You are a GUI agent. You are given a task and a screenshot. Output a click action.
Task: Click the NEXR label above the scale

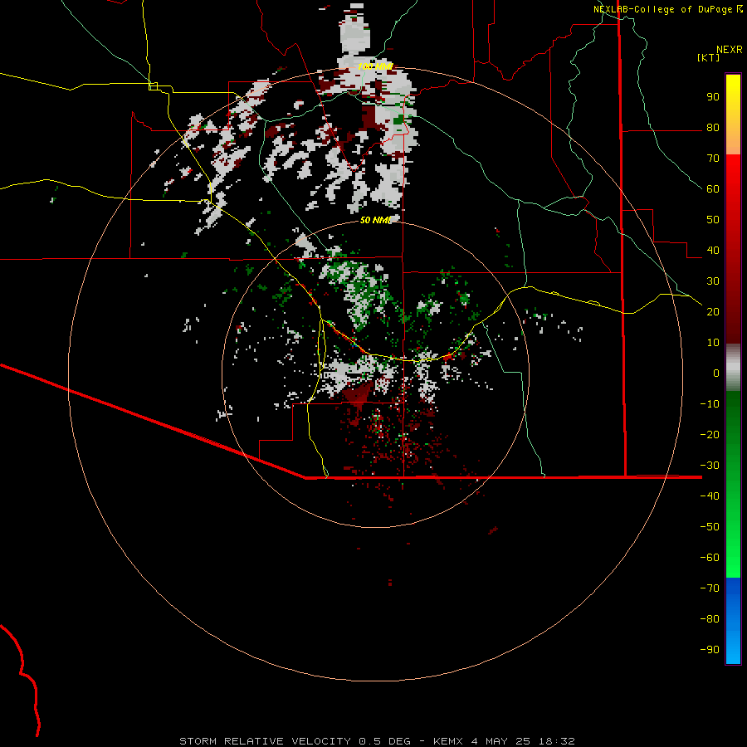(730, 50)
